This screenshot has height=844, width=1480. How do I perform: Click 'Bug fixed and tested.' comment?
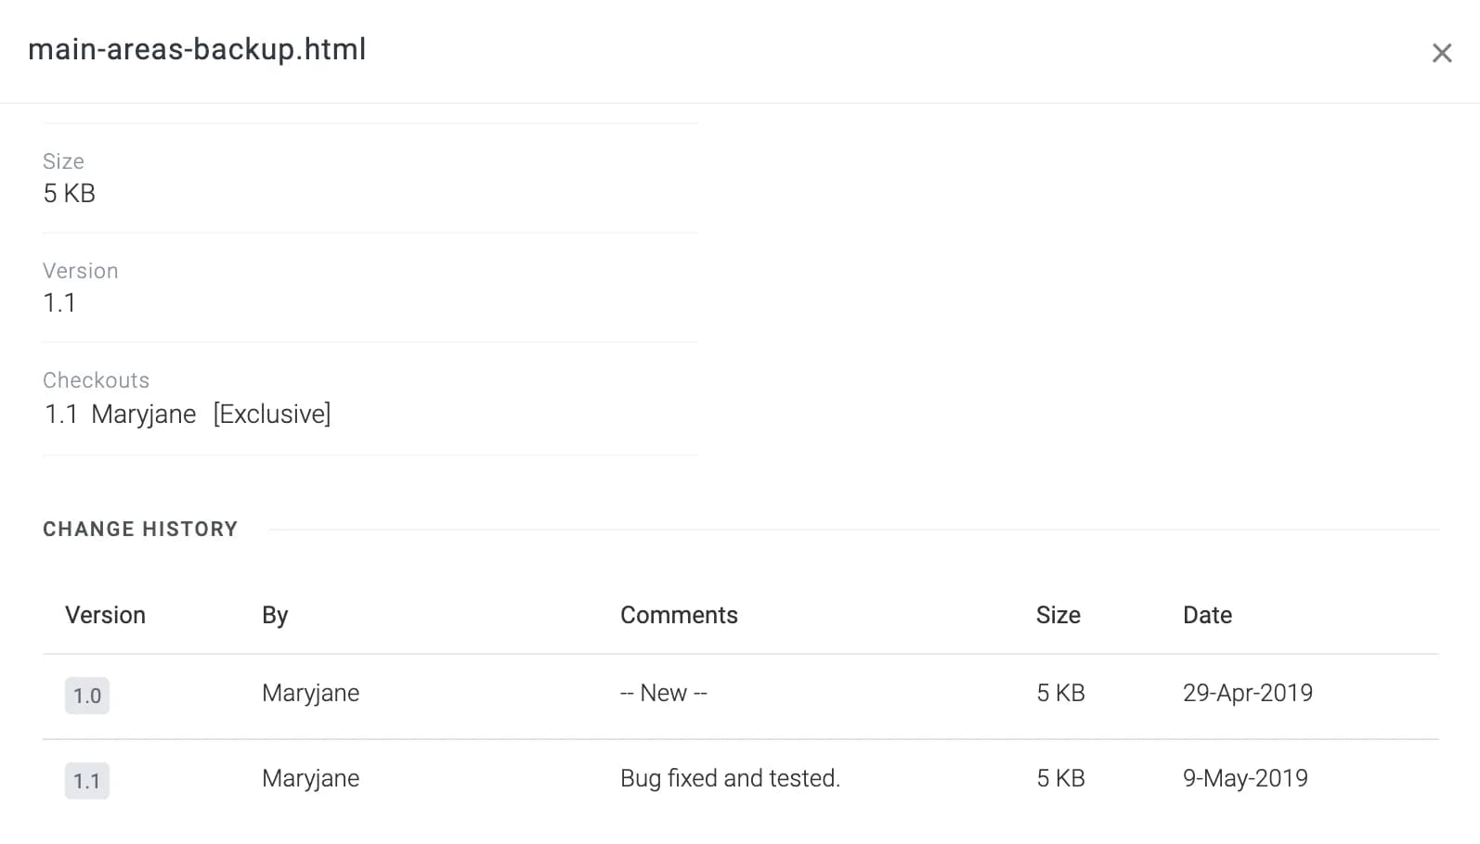(x=730, y=778)
